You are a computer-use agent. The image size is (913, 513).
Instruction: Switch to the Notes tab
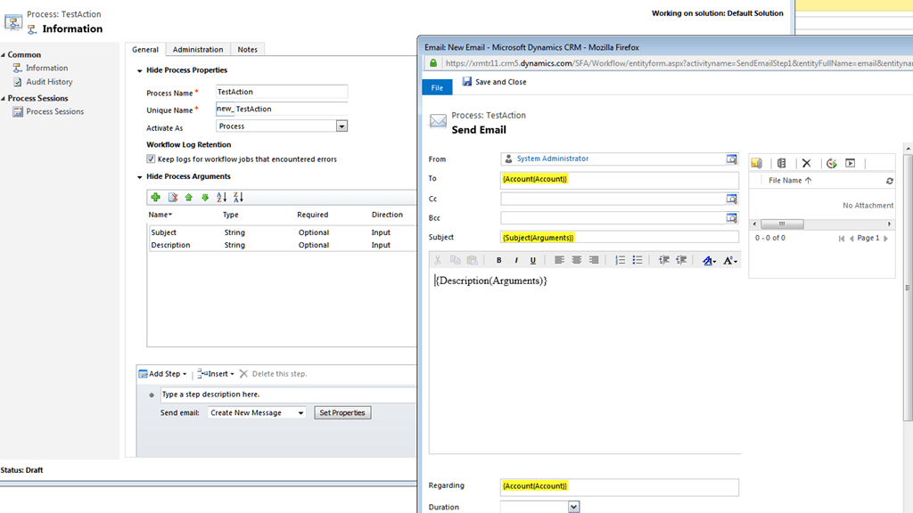[x=248, y=50]
